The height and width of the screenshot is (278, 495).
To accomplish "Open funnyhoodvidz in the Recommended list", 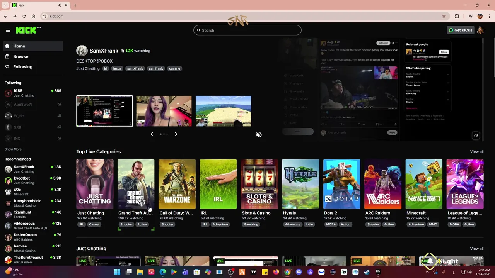I will pyautogui.click(x=33, y=203).
